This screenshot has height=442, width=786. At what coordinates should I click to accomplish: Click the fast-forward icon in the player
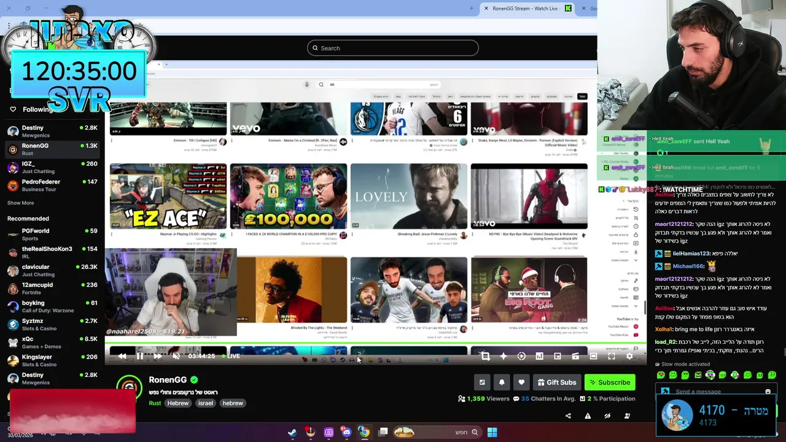pos(157,356)
